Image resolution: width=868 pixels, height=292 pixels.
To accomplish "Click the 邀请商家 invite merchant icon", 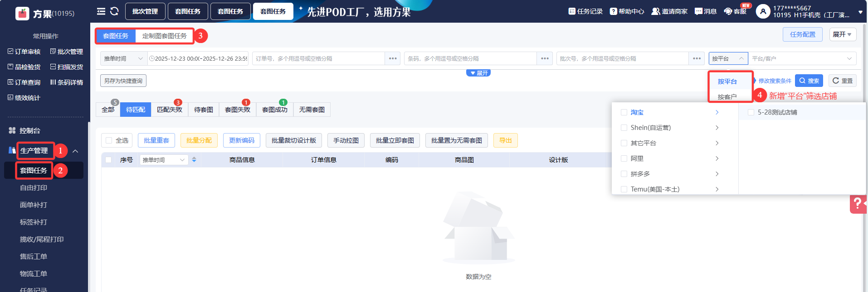I will coord(655,11).
